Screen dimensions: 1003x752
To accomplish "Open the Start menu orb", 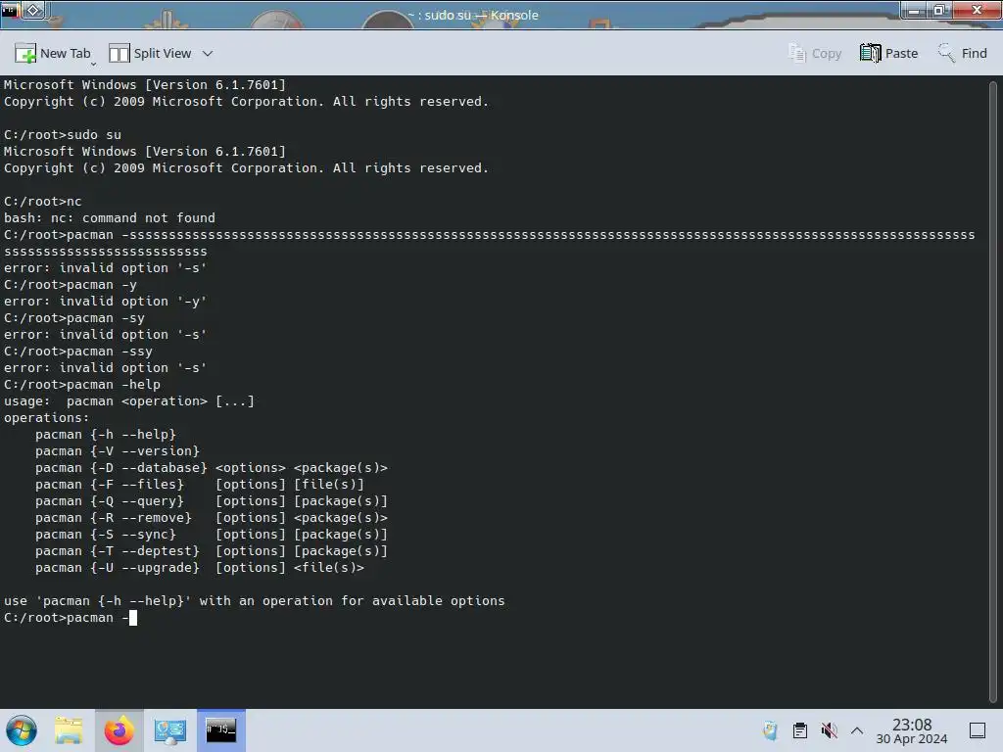I will tap(22, 730).
